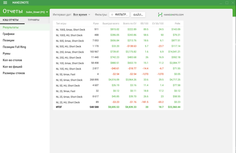The width and height of the screenshot is (236, 153).
Task: Sort by the 'EV bb/100' column header
Action: (x=158, y=24)
